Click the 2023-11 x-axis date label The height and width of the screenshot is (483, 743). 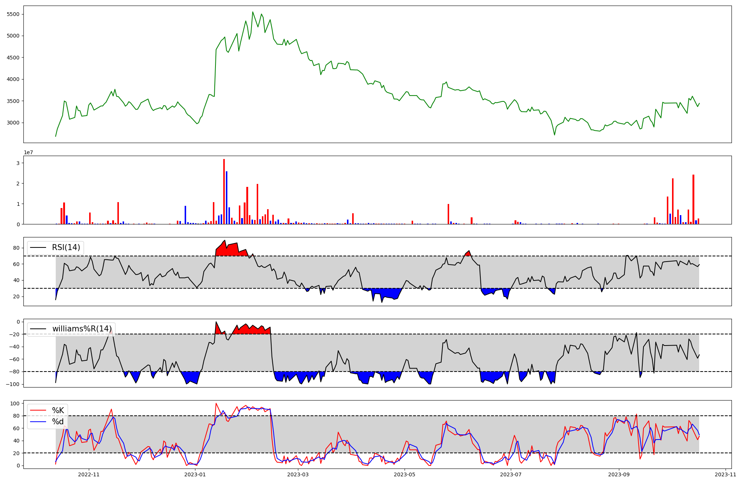point(726,474)
